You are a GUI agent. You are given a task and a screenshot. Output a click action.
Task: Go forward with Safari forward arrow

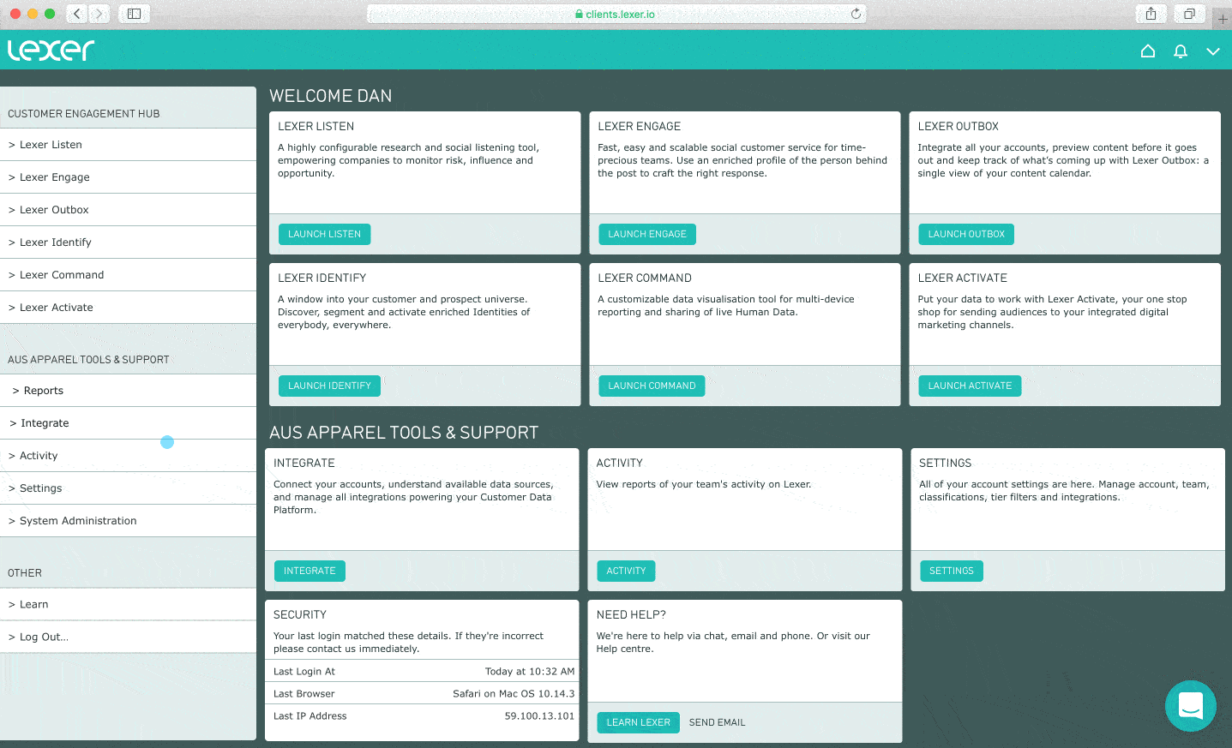pos(99,14)
